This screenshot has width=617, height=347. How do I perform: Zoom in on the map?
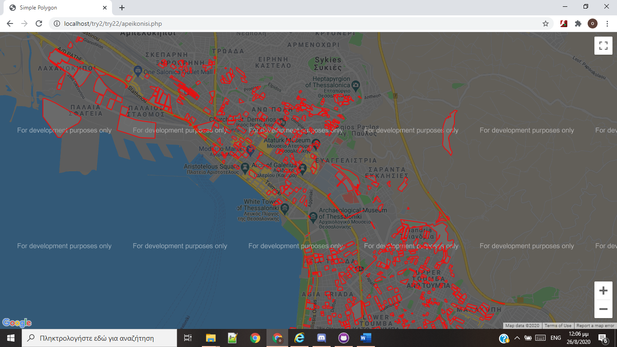point(603,291)
